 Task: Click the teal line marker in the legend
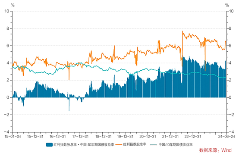click(x=153, y=145)
